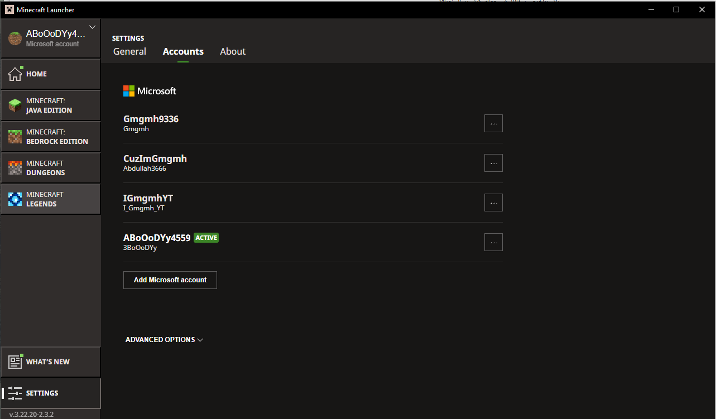
Task: Select the CuzImGmgmh account name
Action: 155,158
